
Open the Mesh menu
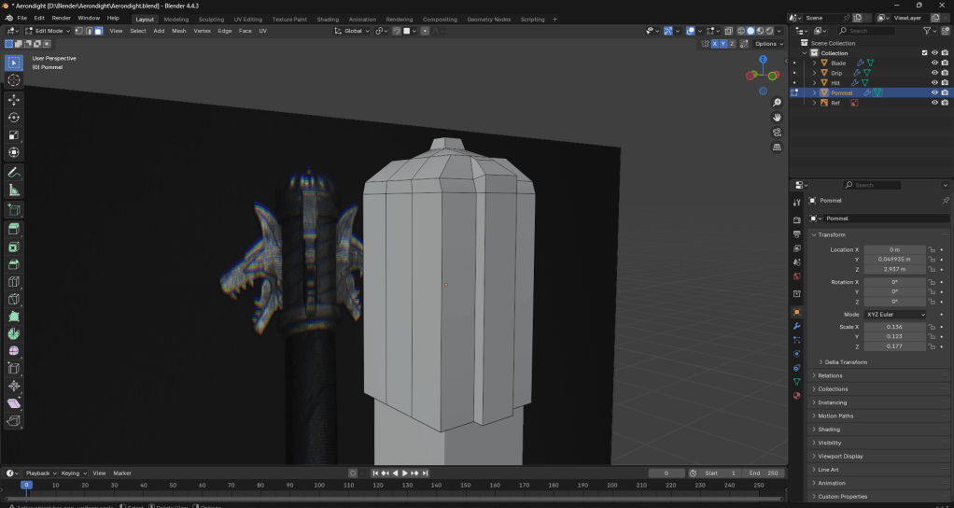[178, 31]
